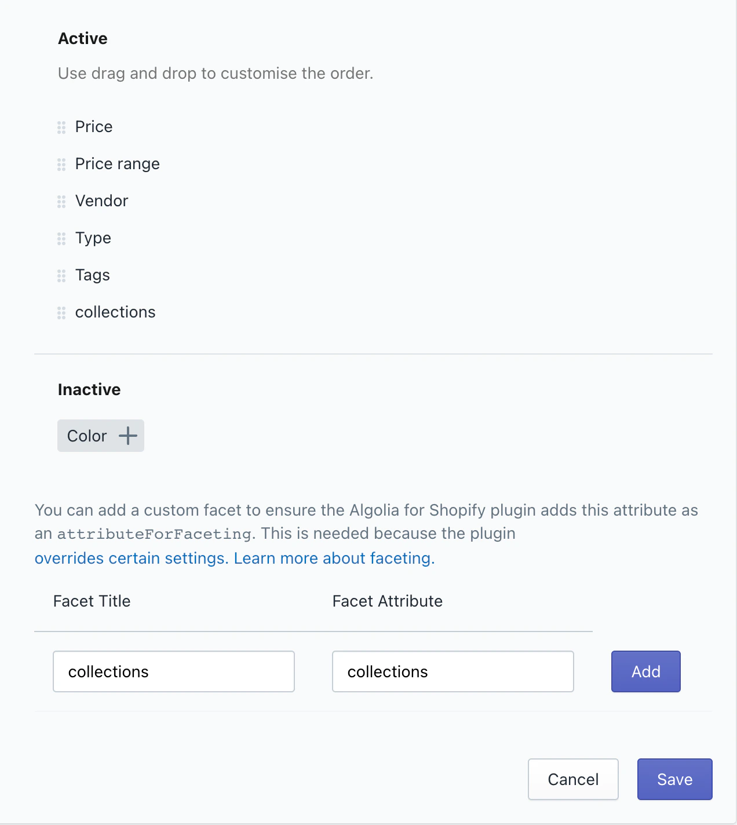Screen dimensions: 737x825
Task: Click the drag handle next to Tags
Action: (61, 276)
